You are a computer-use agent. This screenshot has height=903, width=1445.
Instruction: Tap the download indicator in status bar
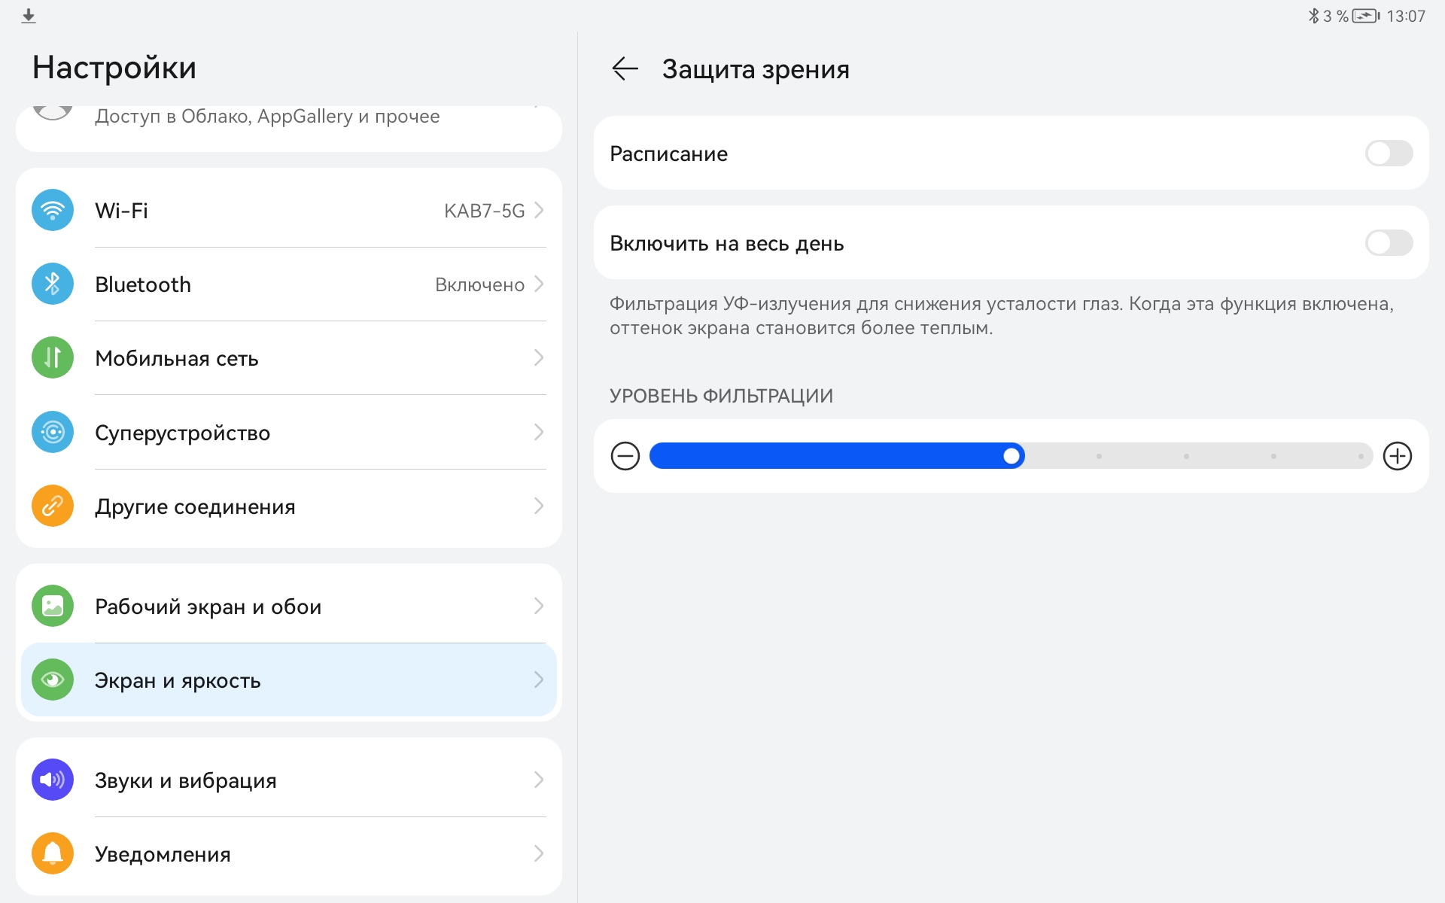click(29, 16)
